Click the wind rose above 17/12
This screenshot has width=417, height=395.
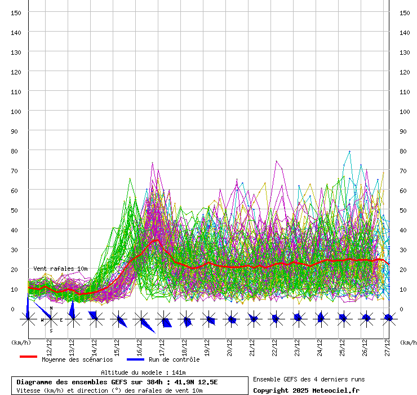tap(163, 319)
